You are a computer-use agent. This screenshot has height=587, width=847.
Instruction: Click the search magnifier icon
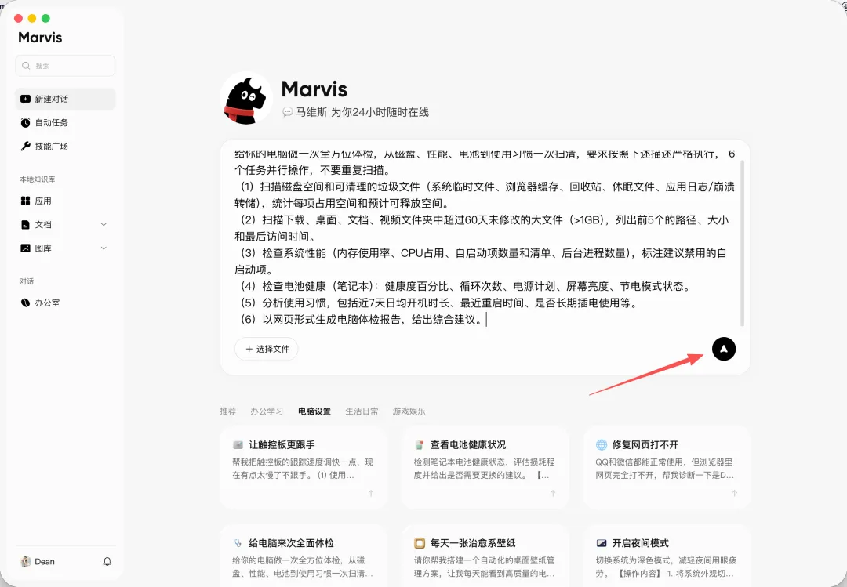point(26,66)
